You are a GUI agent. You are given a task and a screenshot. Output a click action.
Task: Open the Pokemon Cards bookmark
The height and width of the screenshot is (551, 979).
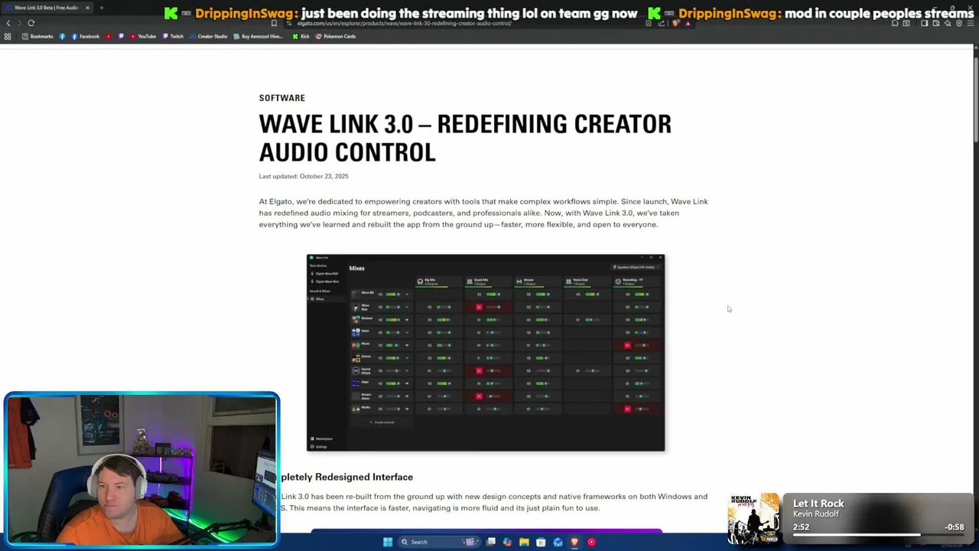coord(336,37)
